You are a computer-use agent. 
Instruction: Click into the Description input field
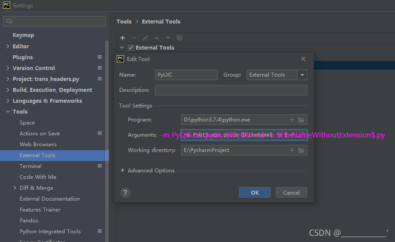[x=231, y=90]
